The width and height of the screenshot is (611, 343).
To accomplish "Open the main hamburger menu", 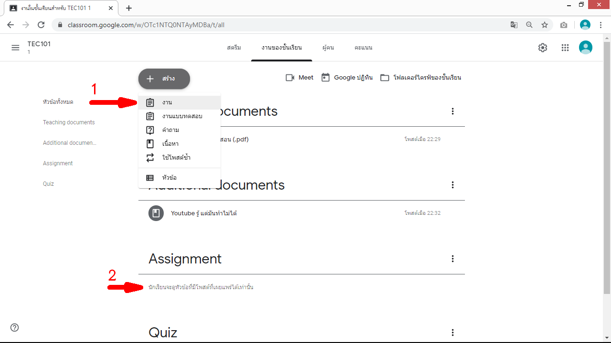I will pos(15,48).
